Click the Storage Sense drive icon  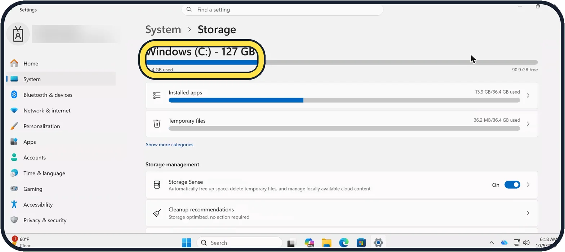pyautogui.click(x=157, y=185)
